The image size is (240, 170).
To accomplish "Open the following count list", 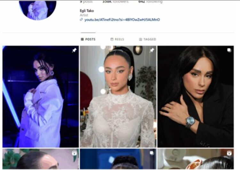I will coord(150,2).
